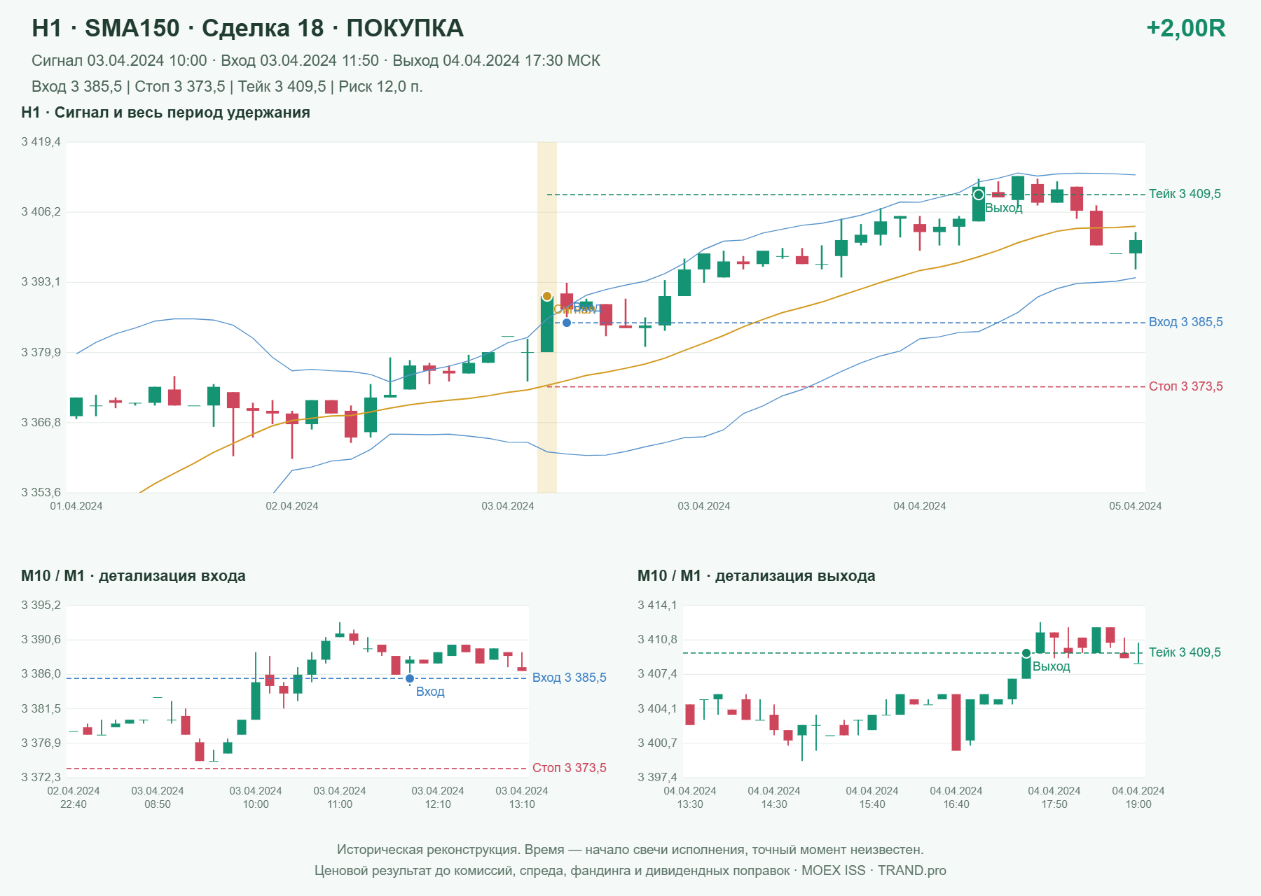Screen dimensions: 1261x896
Task: Click the exit marker in exit detail chart
Action: [1026, 653]
